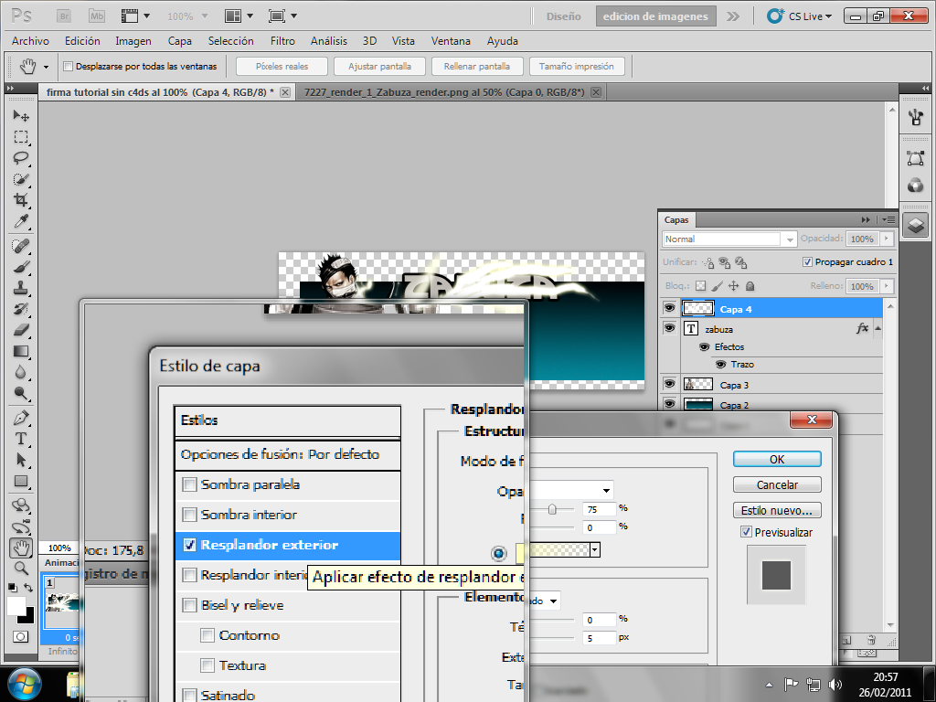The image size is (936, 702).
Task: Hide the Capa 4 layer
Action: (x=669, y=308)
